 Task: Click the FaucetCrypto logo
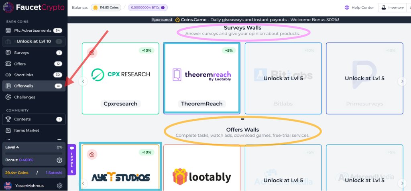tap(34, 7)
